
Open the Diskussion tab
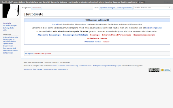point(37,8)
